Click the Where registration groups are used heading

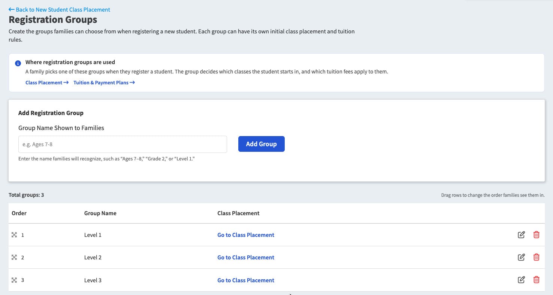pyautogui.click(x=70, y=62)
